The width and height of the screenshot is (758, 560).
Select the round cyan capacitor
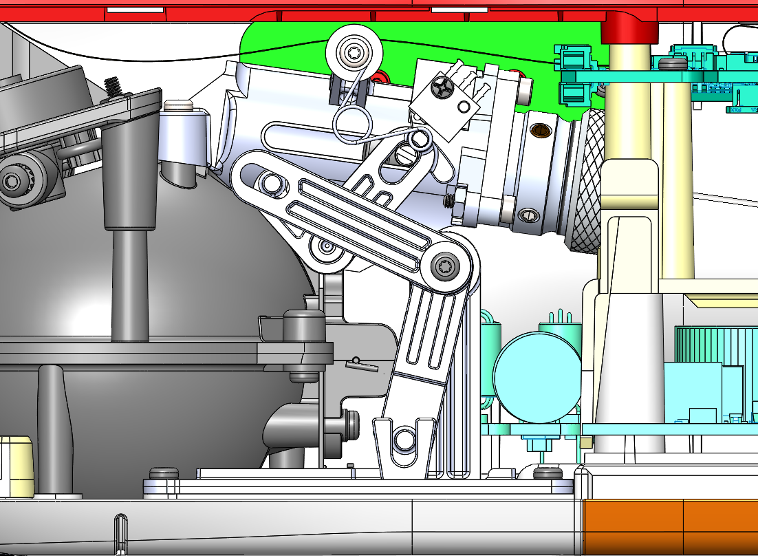[x=538, y=377]
